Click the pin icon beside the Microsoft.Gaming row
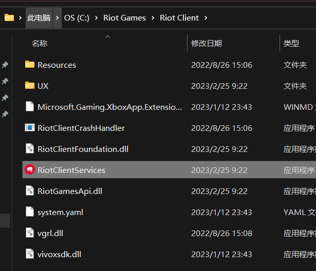 (x=5, y=98)
